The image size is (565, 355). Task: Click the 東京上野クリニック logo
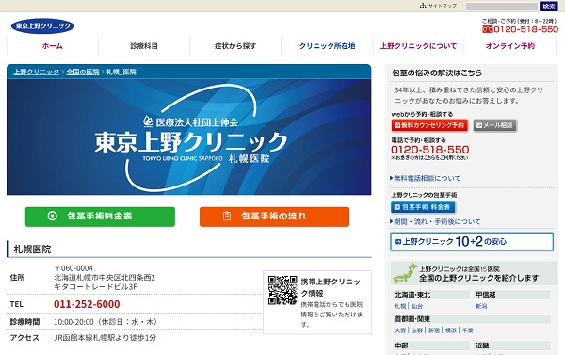43,26
